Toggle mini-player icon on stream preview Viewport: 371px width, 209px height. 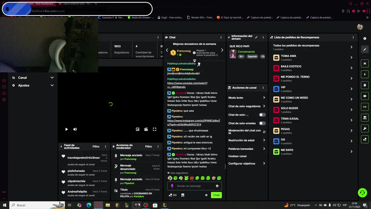coord(138,129)
